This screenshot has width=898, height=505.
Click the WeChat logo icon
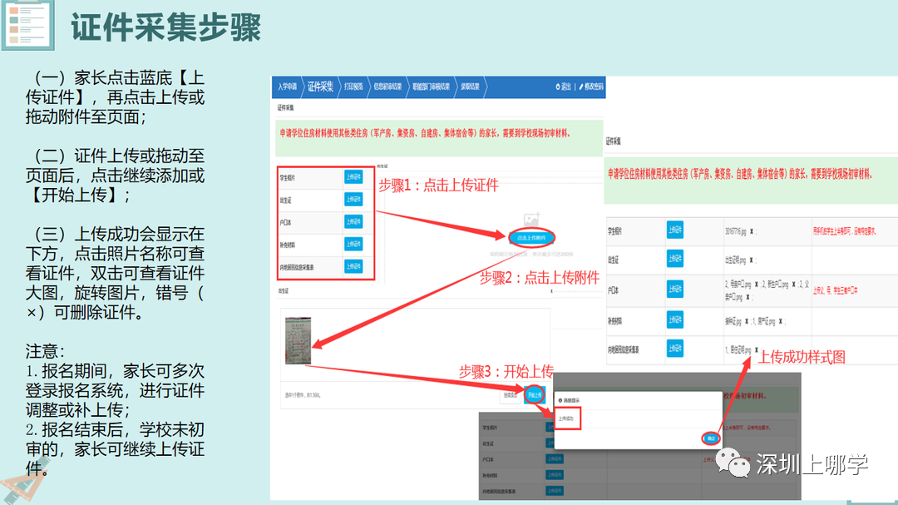click(x=733, y=463)
